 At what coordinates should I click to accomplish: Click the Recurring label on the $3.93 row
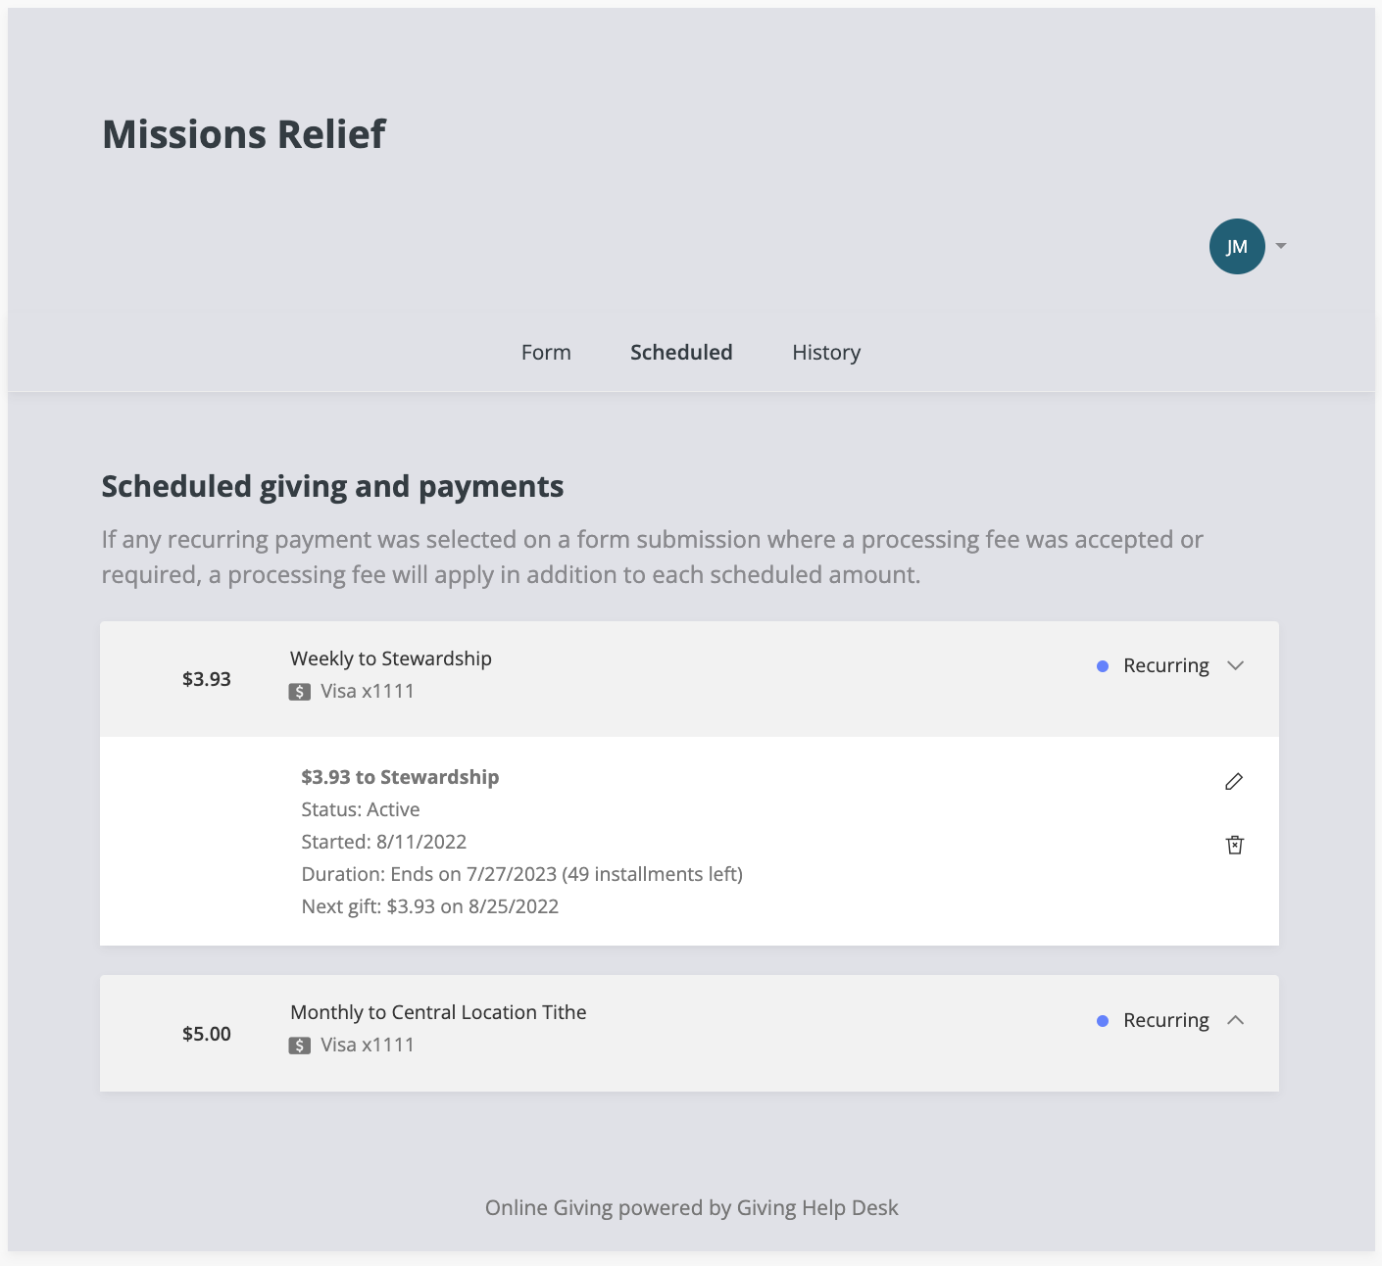[1165, 666]
